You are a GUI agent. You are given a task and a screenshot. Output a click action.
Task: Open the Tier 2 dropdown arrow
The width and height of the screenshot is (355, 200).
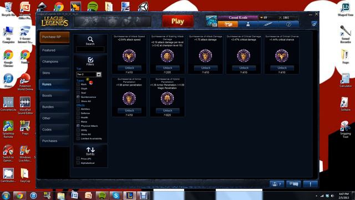[99, 74]
